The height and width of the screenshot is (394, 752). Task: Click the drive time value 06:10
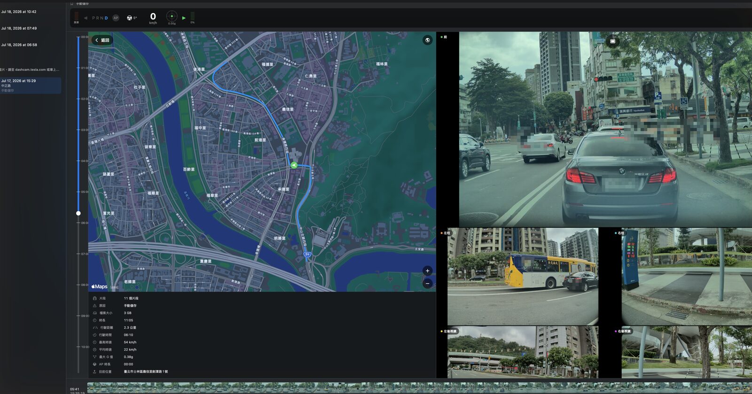coord(128,335)
